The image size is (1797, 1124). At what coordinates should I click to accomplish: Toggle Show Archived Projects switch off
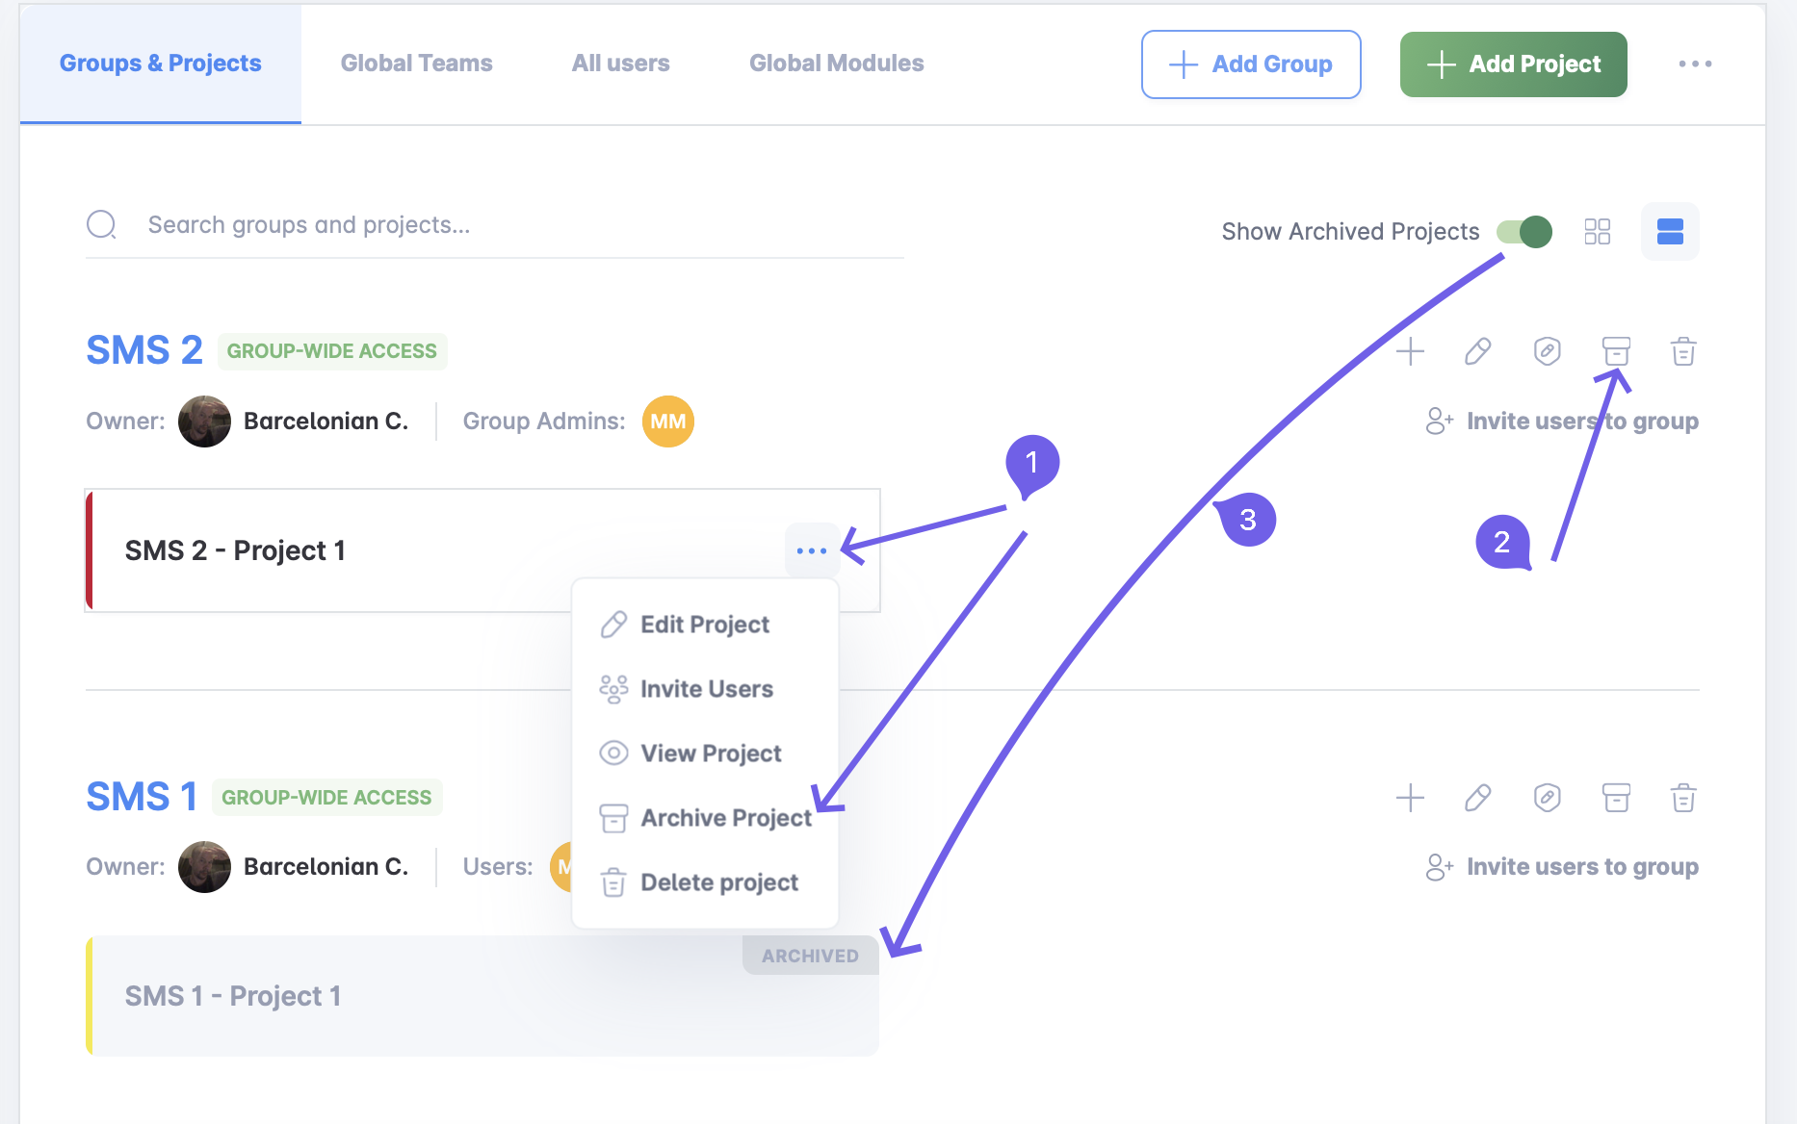pyautogui.click(x=1524, y=232)
